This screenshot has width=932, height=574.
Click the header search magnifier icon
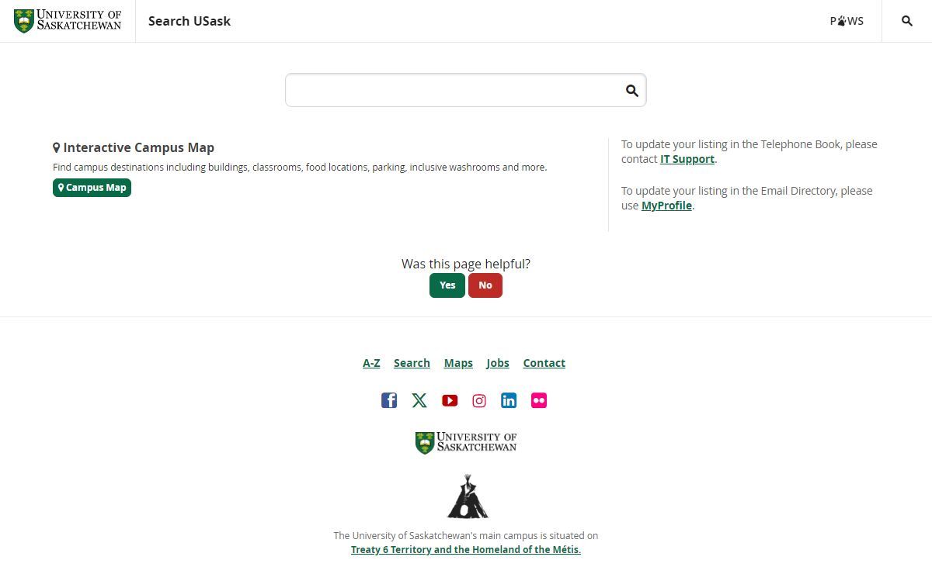point(907,21)
